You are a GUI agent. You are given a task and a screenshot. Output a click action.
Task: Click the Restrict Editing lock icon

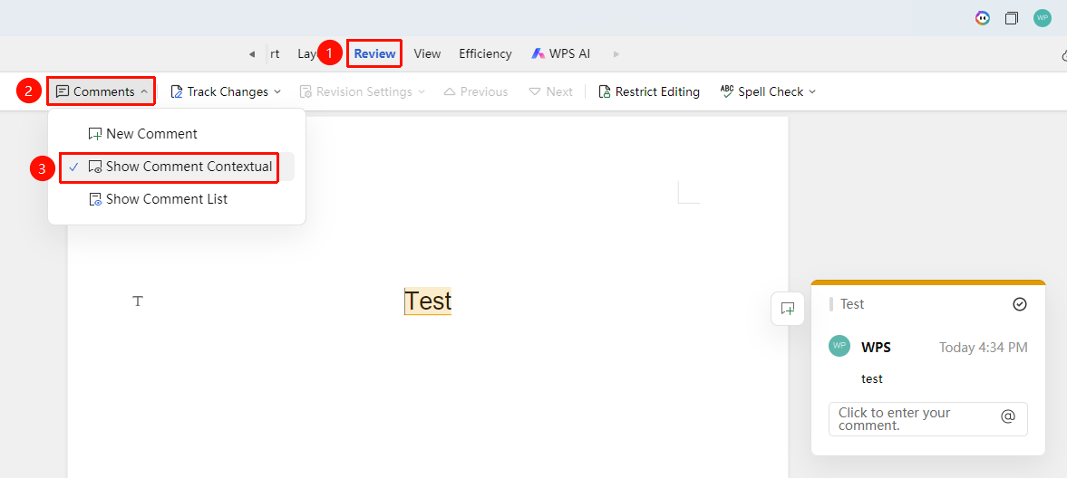pyautogui.click(x=605, y=91)
